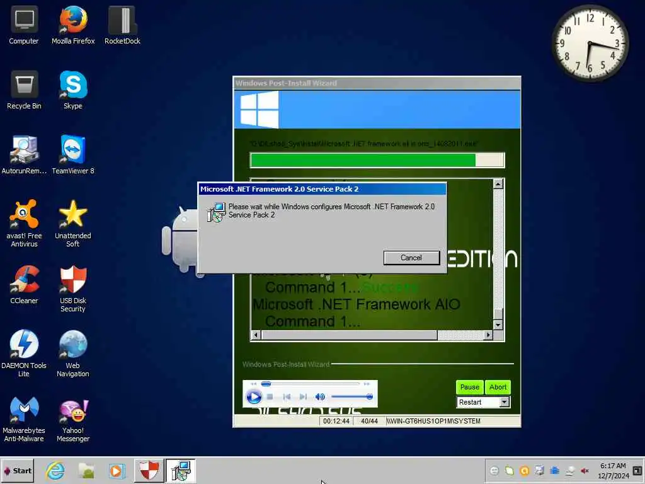The height and width of the screenshot is (484, 645).
Task: Open the Web Navigation shortcut
Action: click(x=73, y=353)
